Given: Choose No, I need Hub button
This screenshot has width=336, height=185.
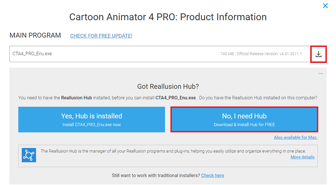Looking at the screenshot, I should click(244, 119).
